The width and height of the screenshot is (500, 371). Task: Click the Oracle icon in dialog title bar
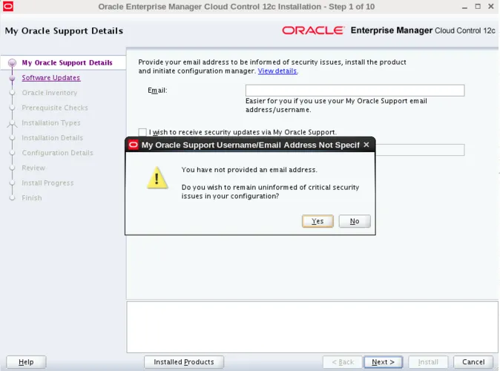click(134, 145)
